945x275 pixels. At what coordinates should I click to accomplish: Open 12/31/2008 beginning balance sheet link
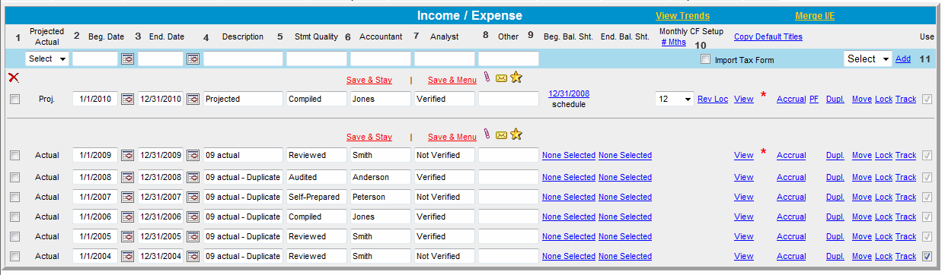(x=569, y=94)
